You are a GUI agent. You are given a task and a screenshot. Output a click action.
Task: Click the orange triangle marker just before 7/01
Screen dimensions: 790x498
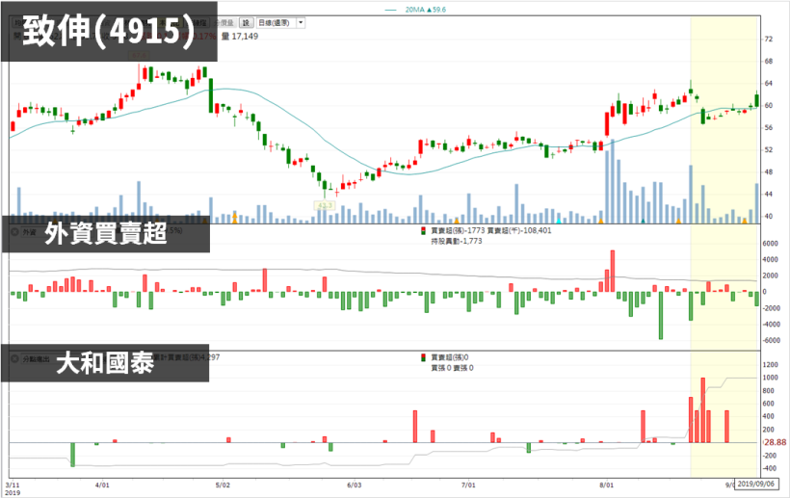457,221
